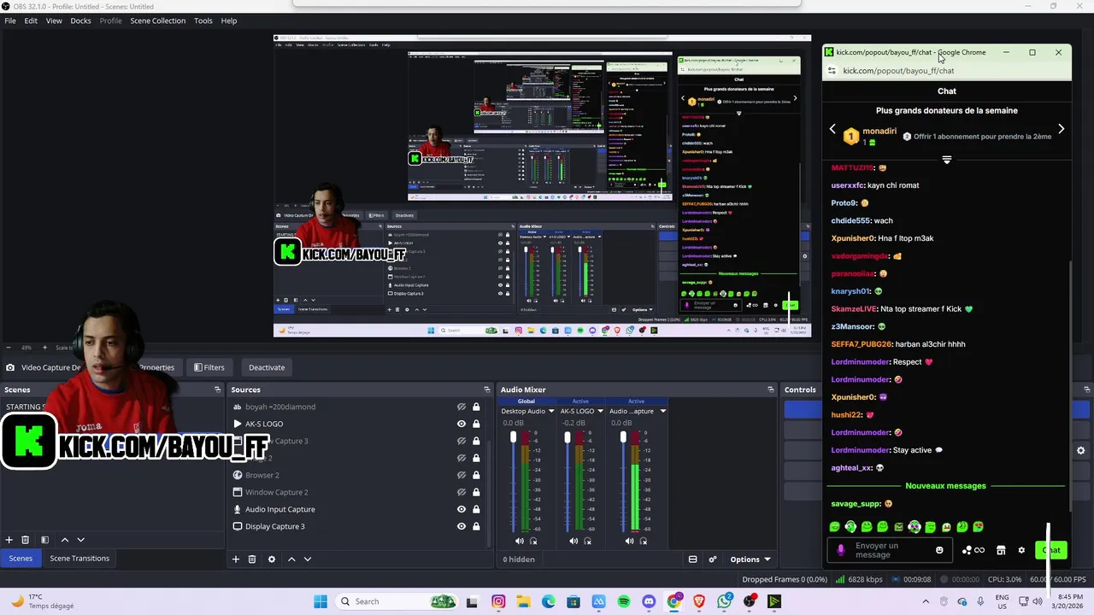Image resolution: width=1094 pixels, height=615 pixels.
Task: Click Nouveaux messages divider link
Action: coord(946,486)
